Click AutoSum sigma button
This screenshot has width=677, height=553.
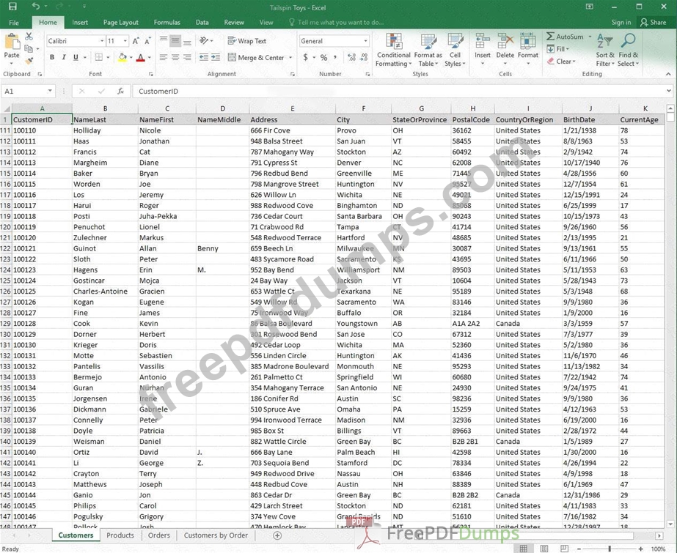[x=566, y=37]
